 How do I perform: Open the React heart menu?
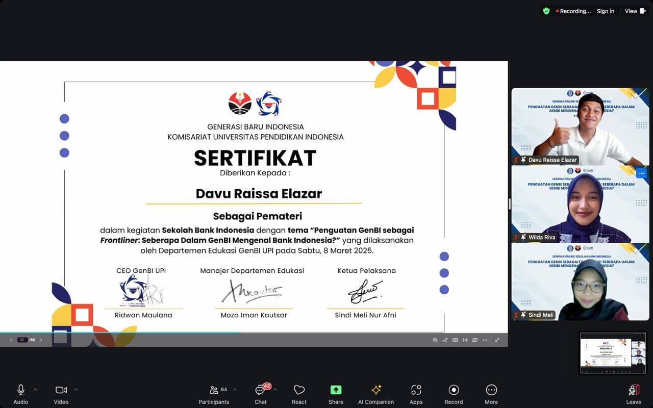[x=299, y=394]
